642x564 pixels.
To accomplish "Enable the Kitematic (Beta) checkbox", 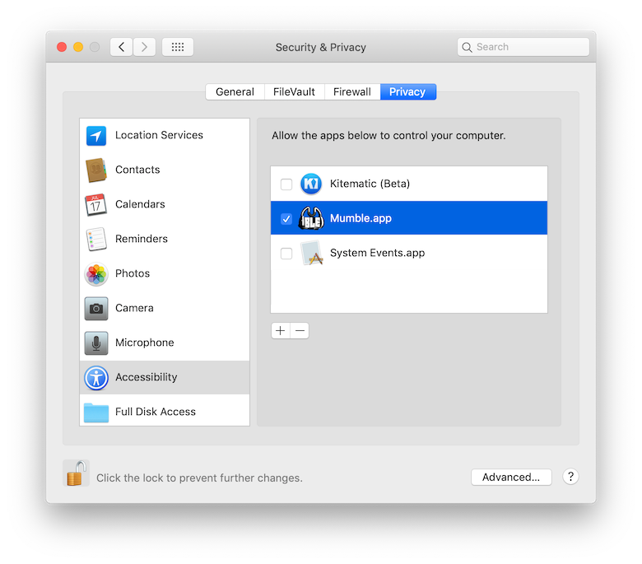I will coord(286,184).
